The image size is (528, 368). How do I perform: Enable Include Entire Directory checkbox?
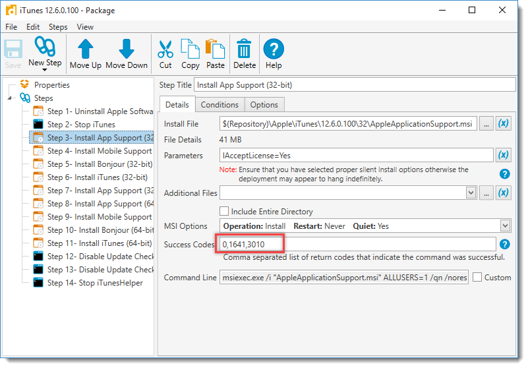(225, 212)
